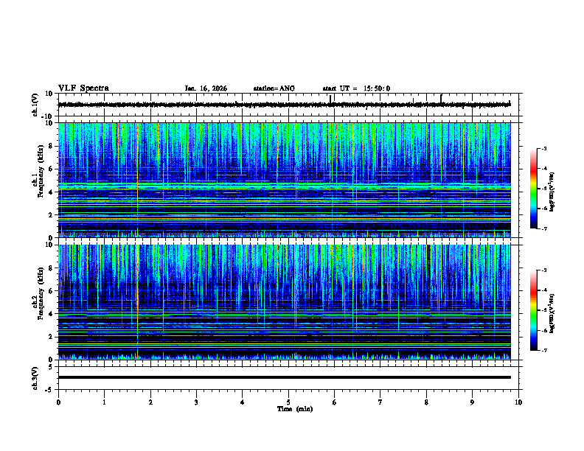Click the "Time (min)" axis label

pyautogui.click(x=295, y=409)
